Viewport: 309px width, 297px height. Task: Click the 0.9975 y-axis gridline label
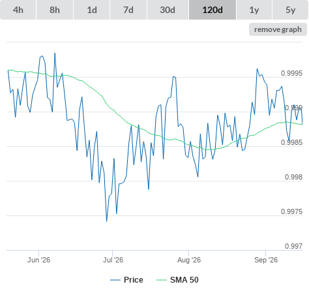(x=291, y=211)
